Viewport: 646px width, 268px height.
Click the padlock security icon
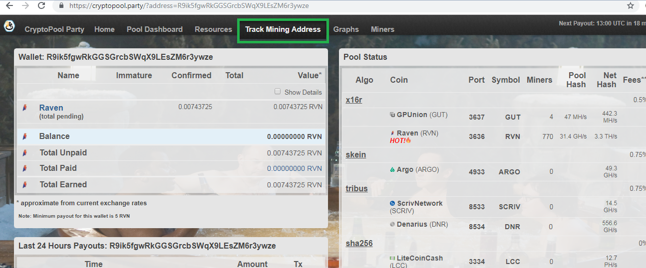point(61,6)
